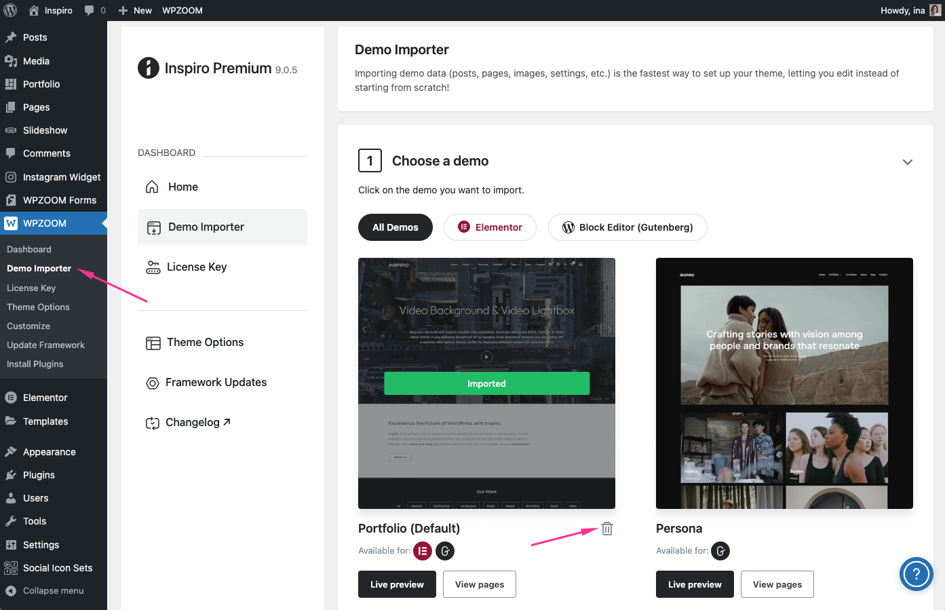Click the Plugins plug icon
The height and width of the screenshot is (610, 945).
point(11,475)
